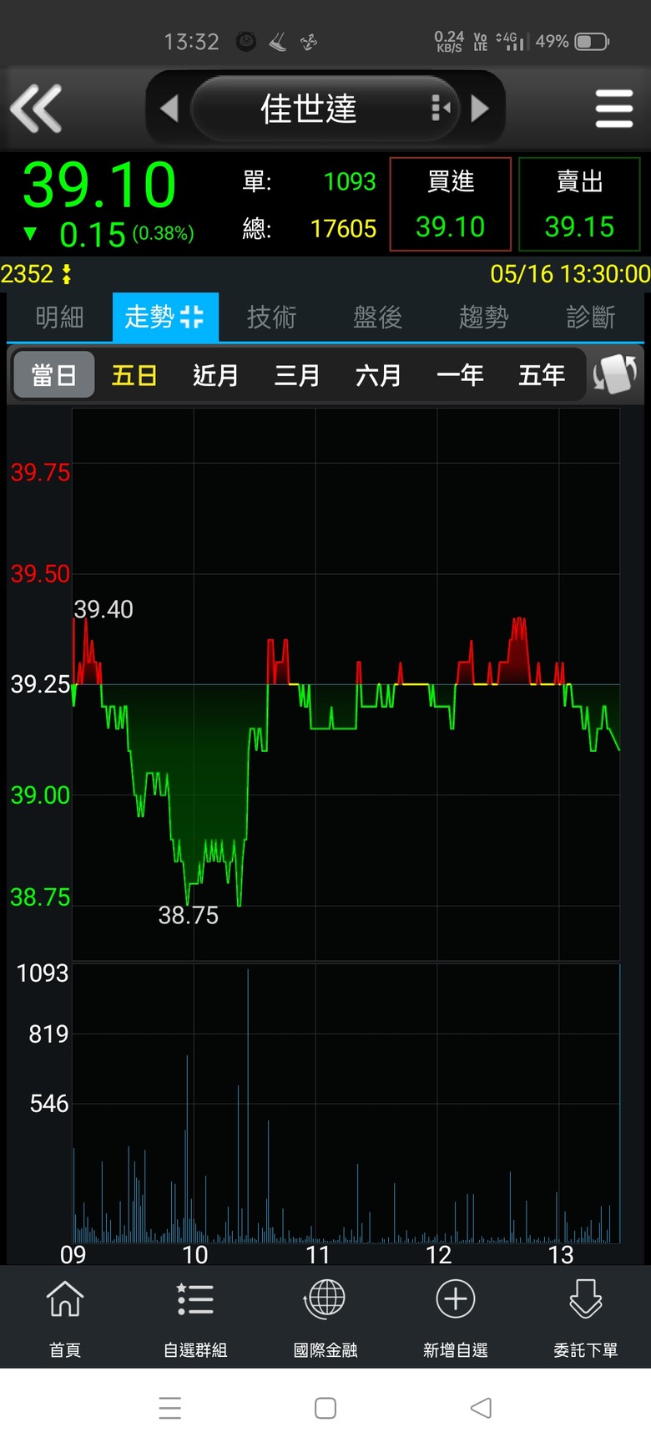This screenshot has width=651, height=1448.
Task: Tap 新增自選 add to watchlist
Action: click(456, 1317)
